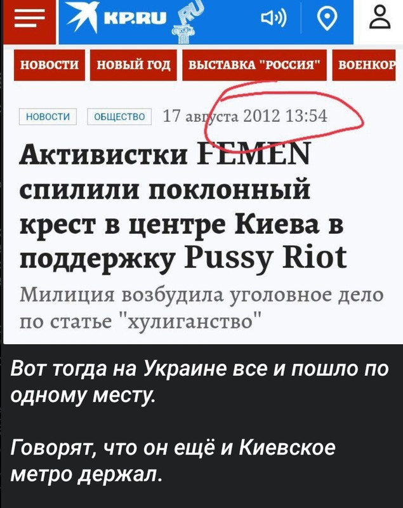Open the user profile icon

pos(380,17)
